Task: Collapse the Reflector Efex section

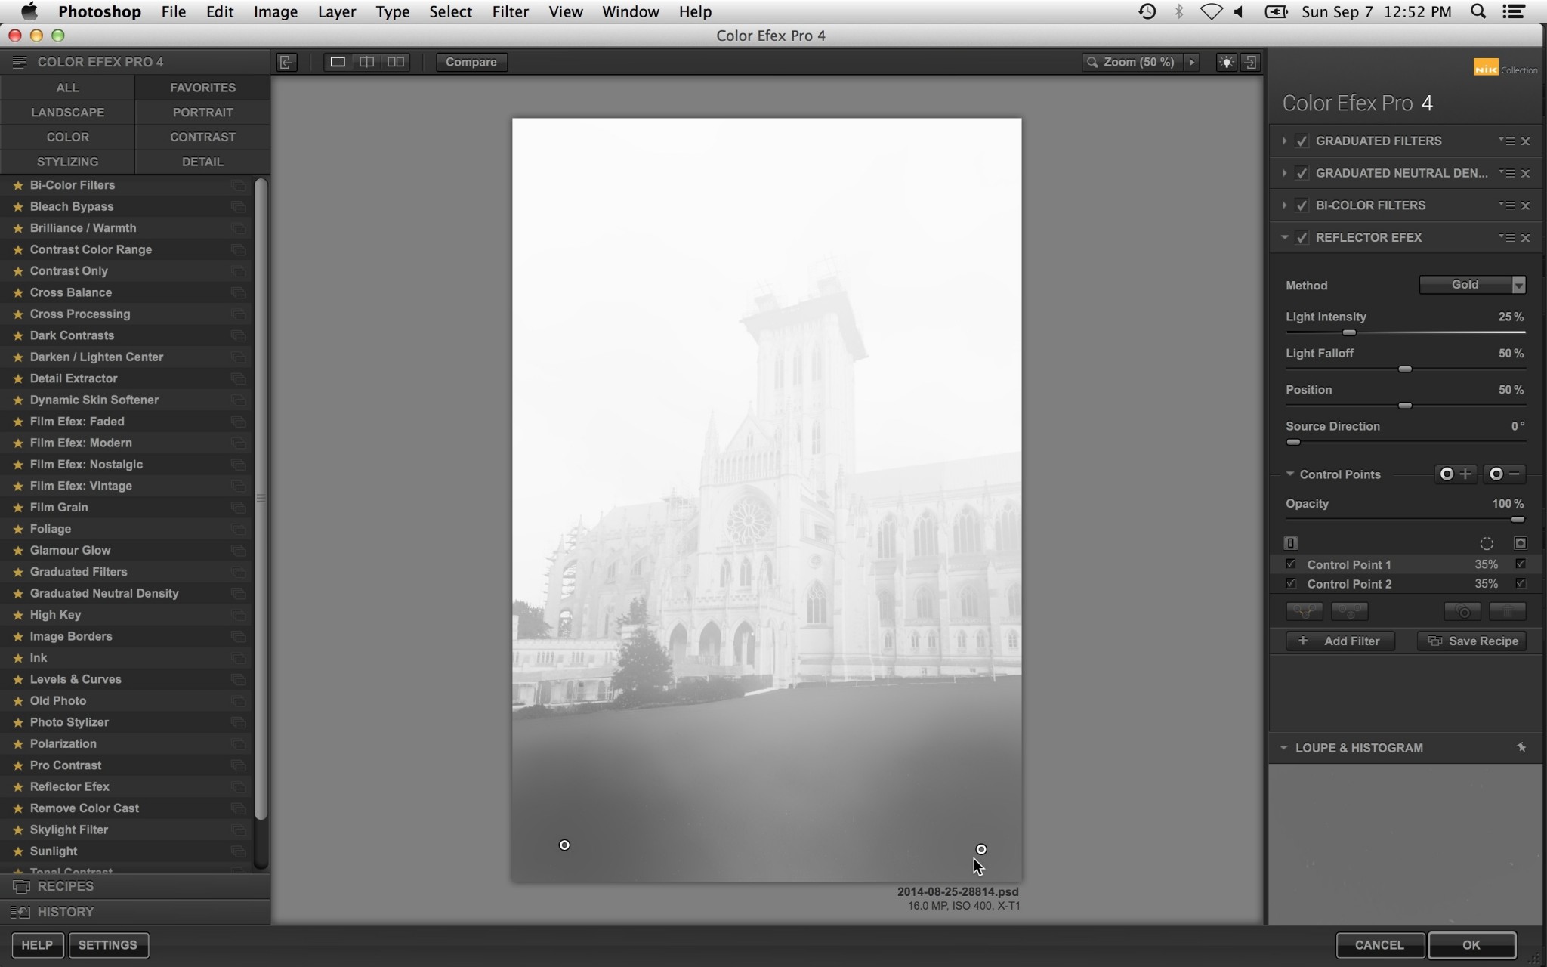Action: [x=1284, y=238]
